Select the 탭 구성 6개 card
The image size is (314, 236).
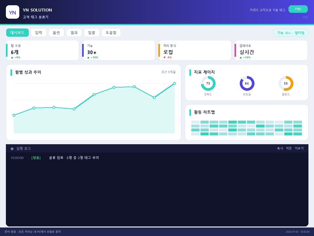[x=43, y=50]
